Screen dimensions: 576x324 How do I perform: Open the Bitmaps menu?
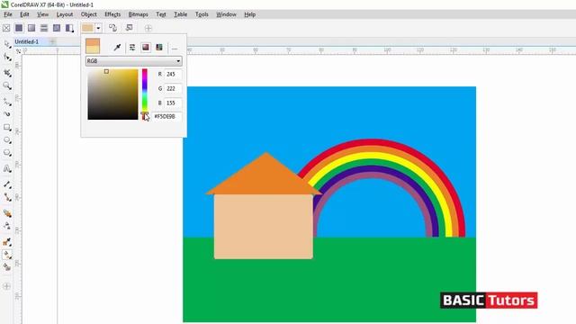pyautogui.click(x=138, y=14)
